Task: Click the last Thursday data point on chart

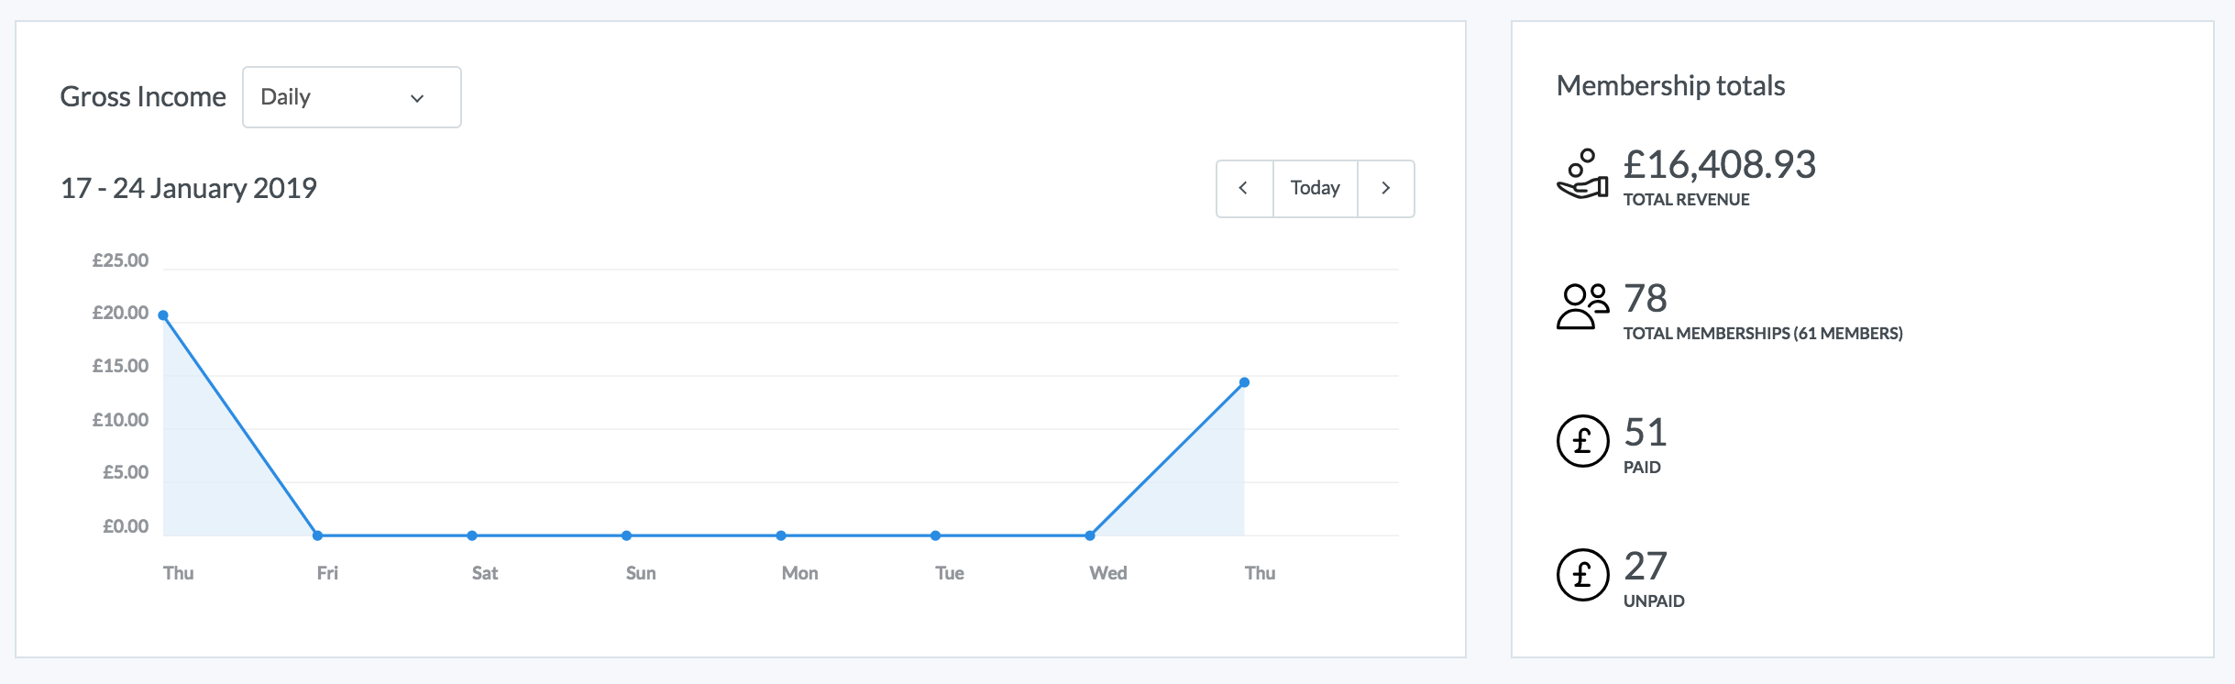Action: (x=1244, y=382)
